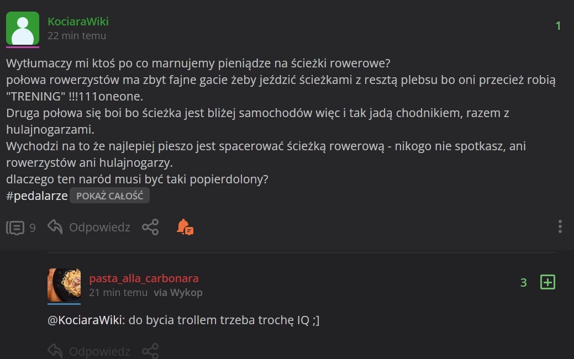Expand post with POKAŻ CAŁOŚĆ

109,196
